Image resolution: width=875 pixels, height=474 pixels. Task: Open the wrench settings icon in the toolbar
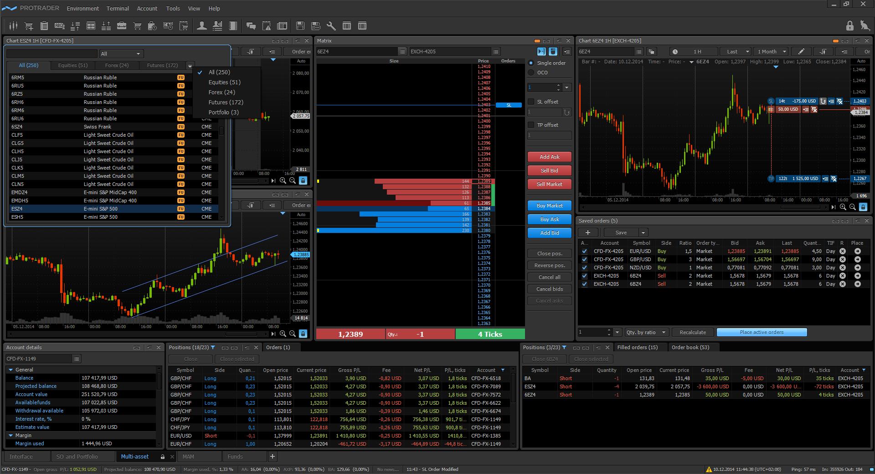[331, 26]
